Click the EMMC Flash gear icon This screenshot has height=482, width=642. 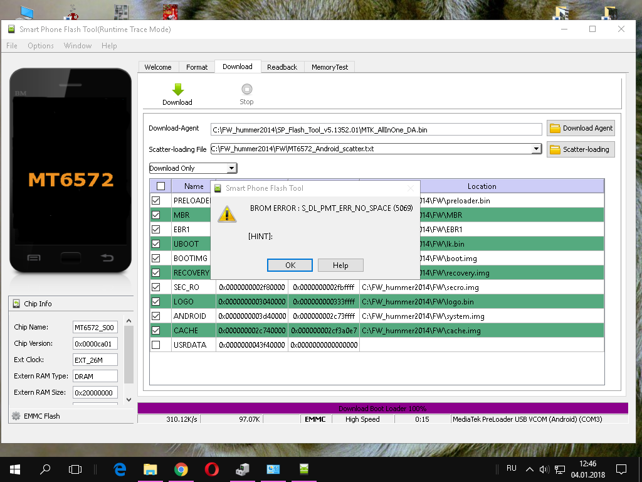(16, 415)
